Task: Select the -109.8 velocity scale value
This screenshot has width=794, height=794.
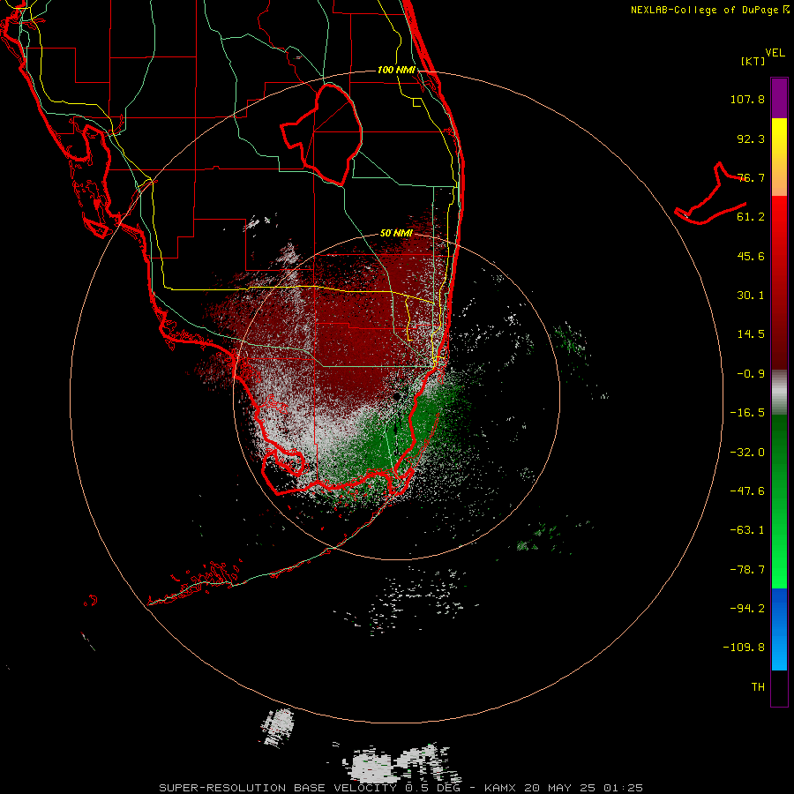Action: pyautogui.click(x=744, y=648)
